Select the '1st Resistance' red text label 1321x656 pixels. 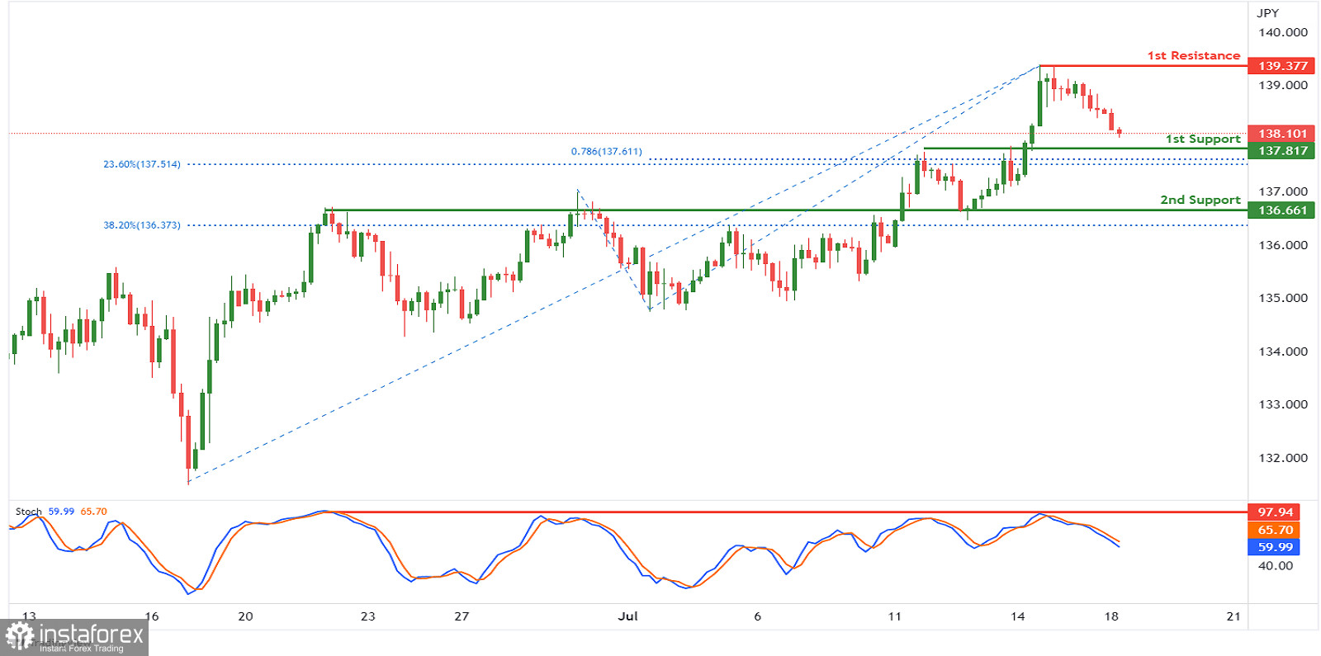(1193, 56)
